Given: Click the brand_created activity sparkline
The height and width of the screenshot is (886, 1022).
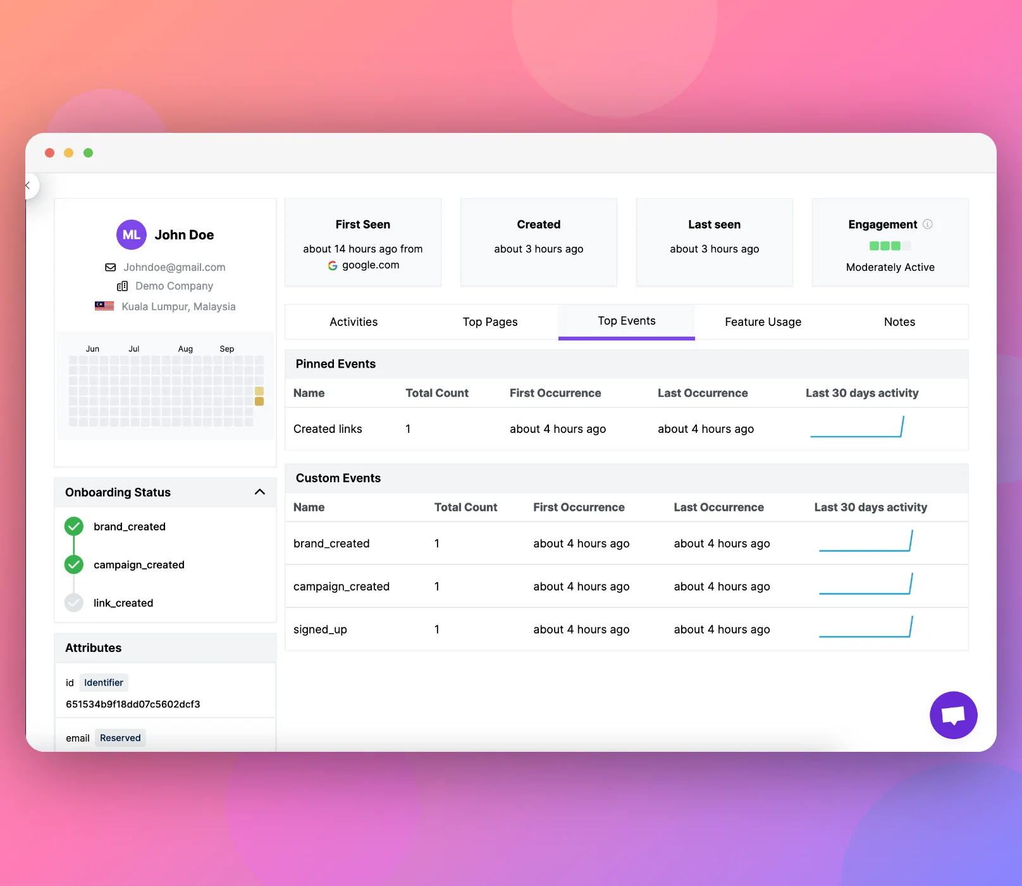Looking at the screenshot, I should (866, 540).
